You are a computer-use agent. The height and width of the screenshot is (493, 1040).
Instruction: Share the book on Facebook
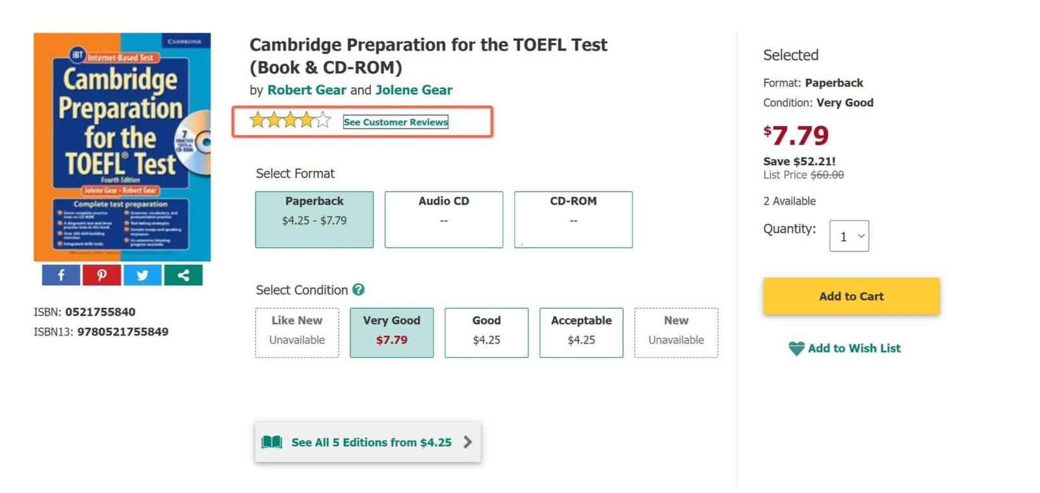[61, 275]
